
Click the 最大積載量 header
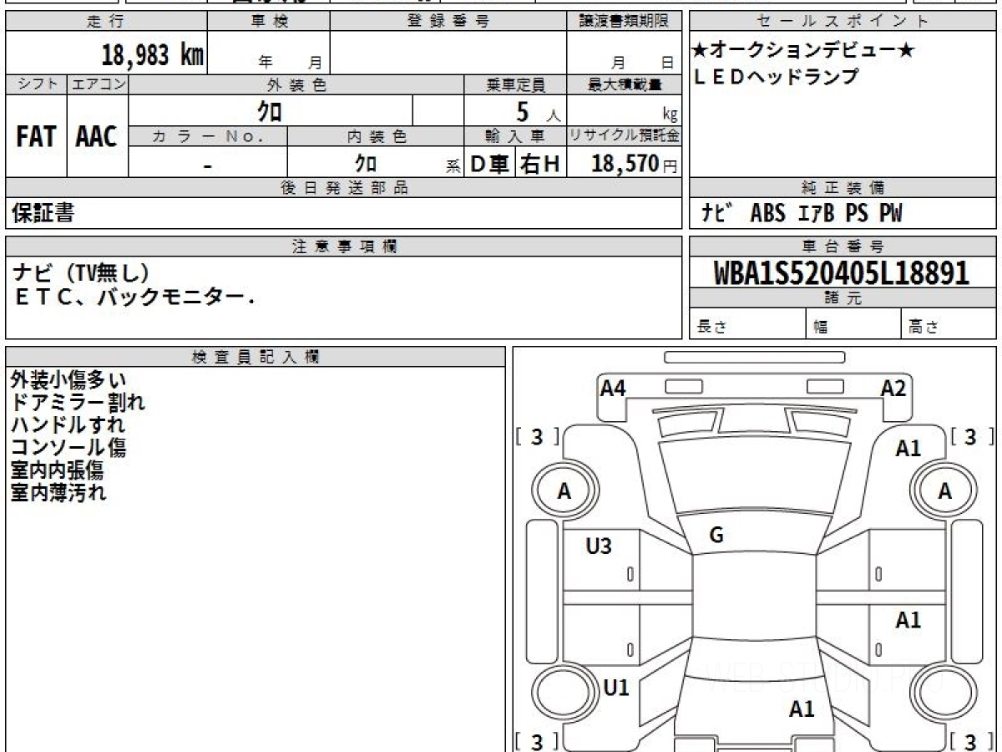click(x=625, y=84)
